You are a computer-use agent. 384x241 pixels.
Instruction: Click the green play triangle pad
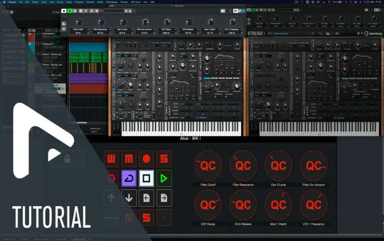[x=164, y=178]
